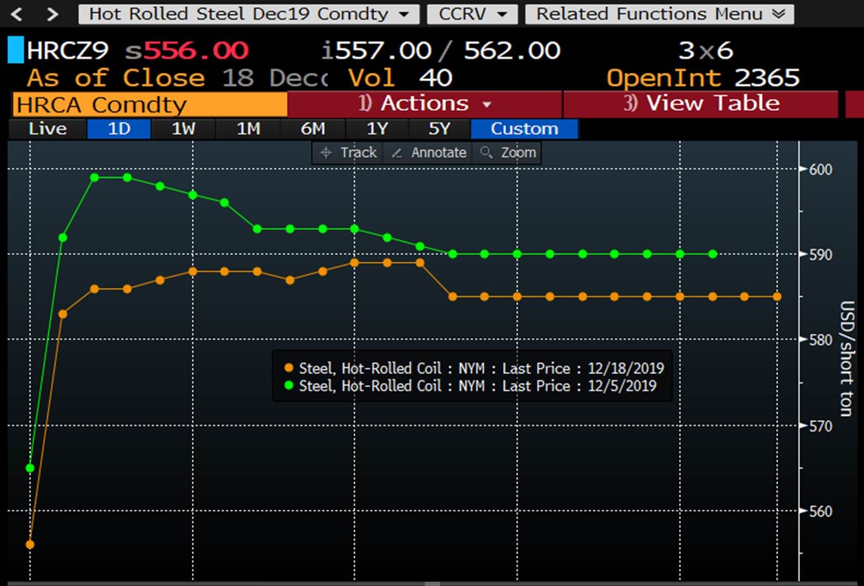This screenshot has height=586, width=864.
Task: Expand the CCRV function dropdown
Action: (472, 14)
